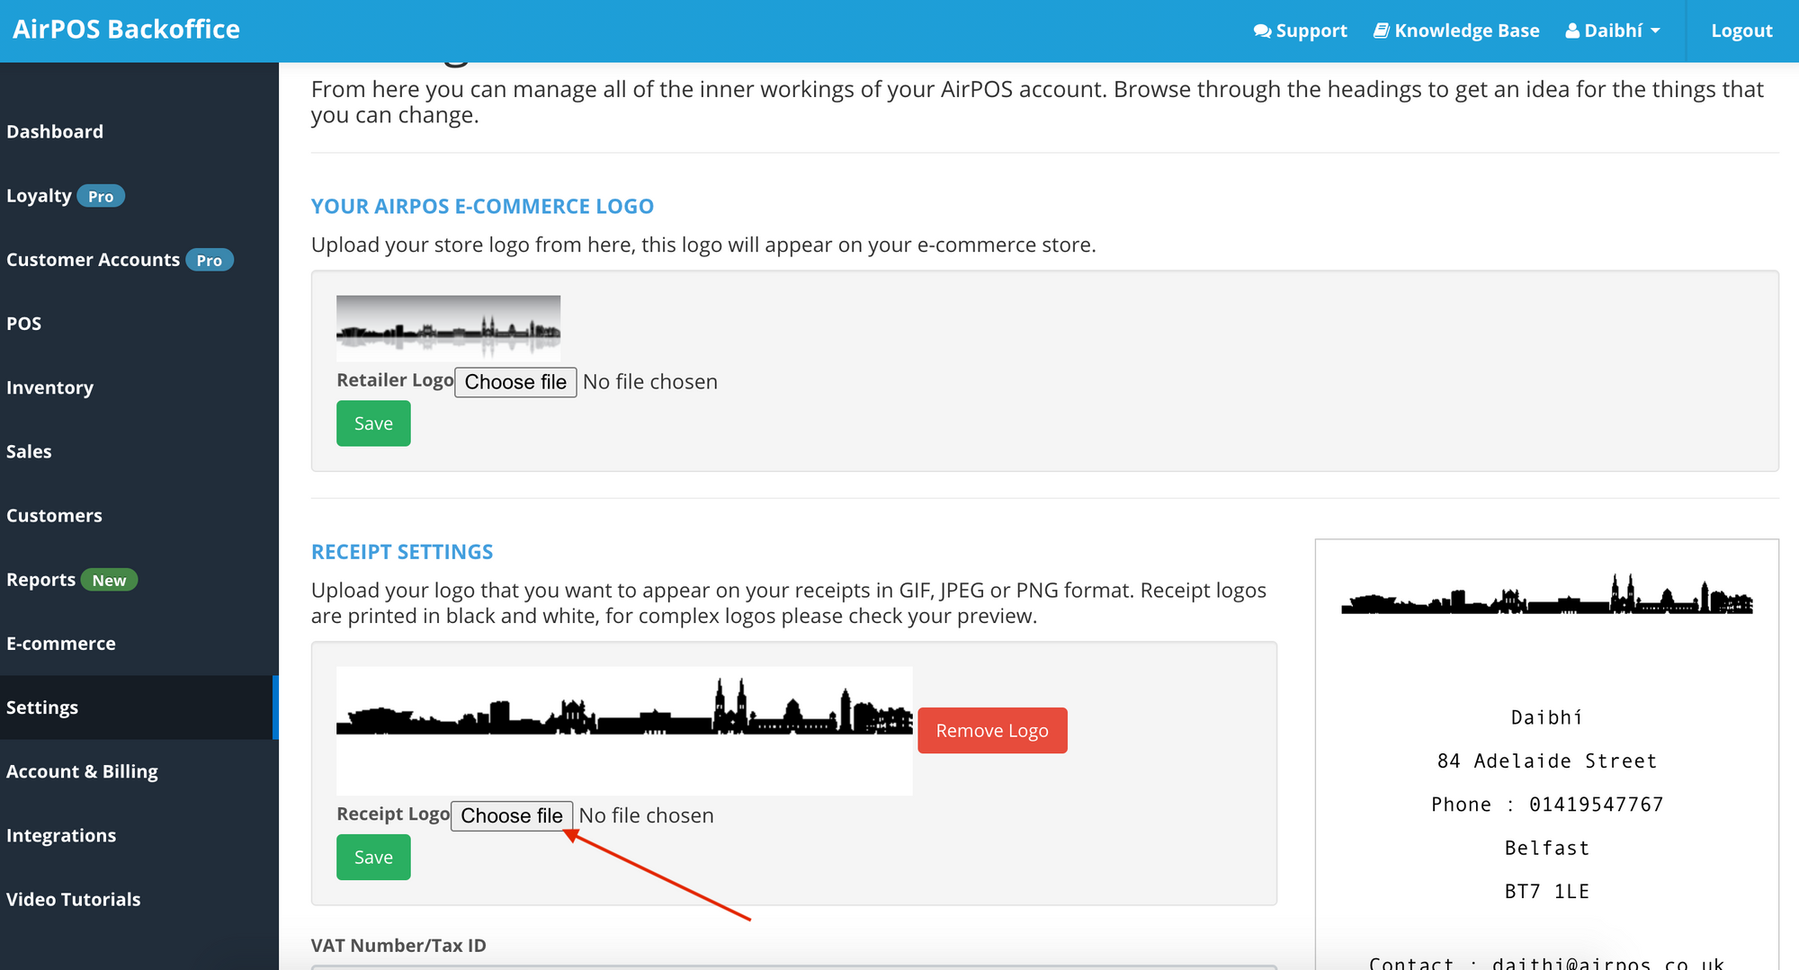Click the retailer logo skyline thumbnail
Image resolution: width=1799 pixels, height=970 pixels.
pos(448,328)
